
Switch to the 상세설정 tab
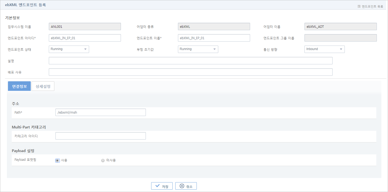[43, 86]
